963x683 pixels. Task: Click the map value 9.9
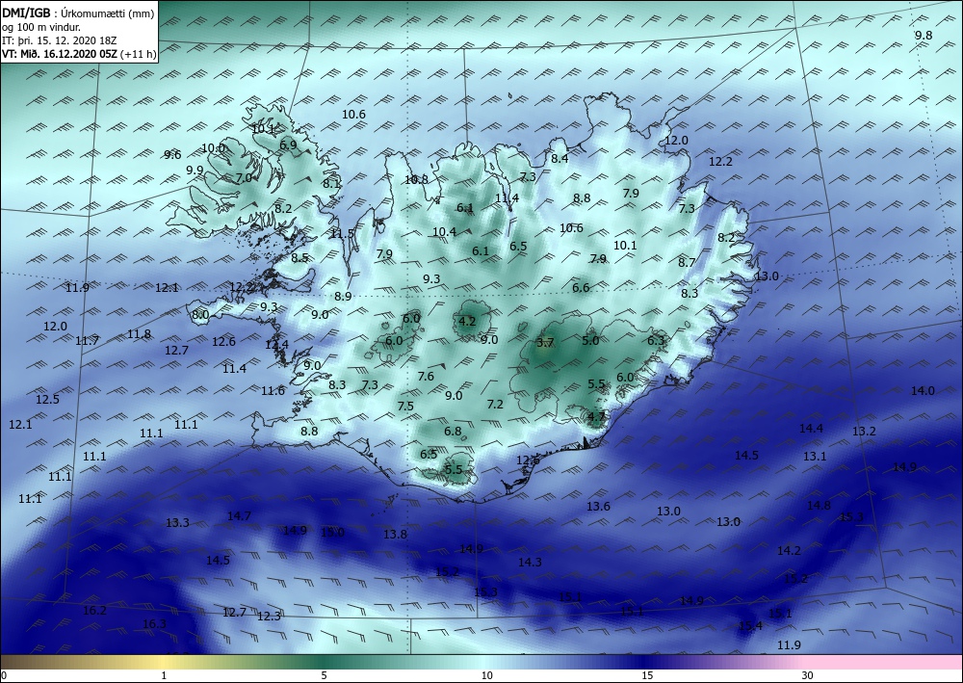coord(195,171)
